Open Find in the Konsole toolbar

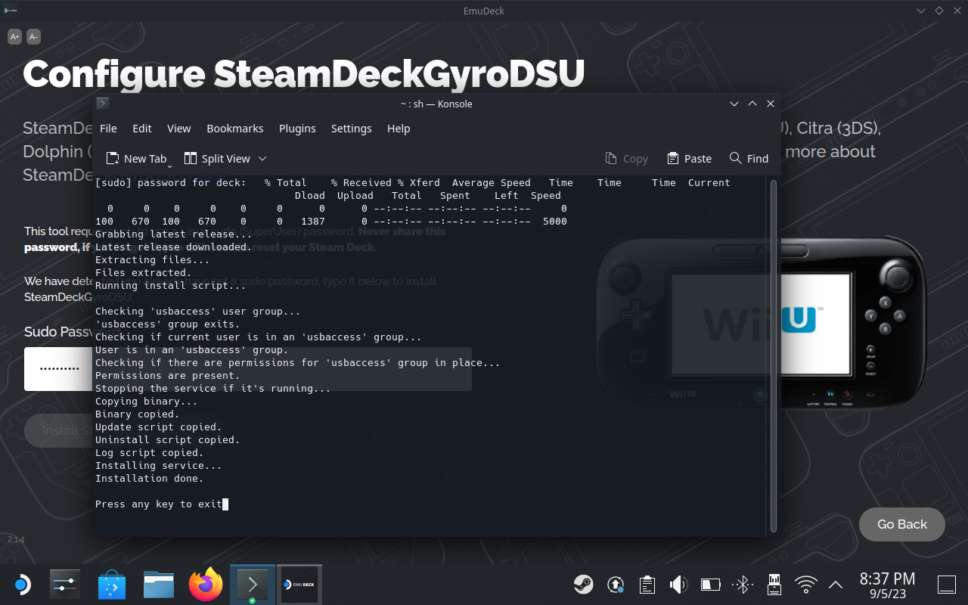[749, 158]
